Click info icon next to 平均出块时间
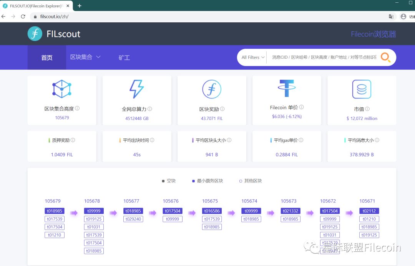415x266 pixels. point(152,140)
